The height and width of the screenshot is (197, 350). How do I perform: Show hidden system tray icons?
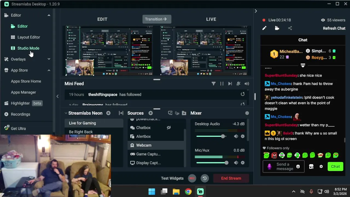(x=293, y=192)
